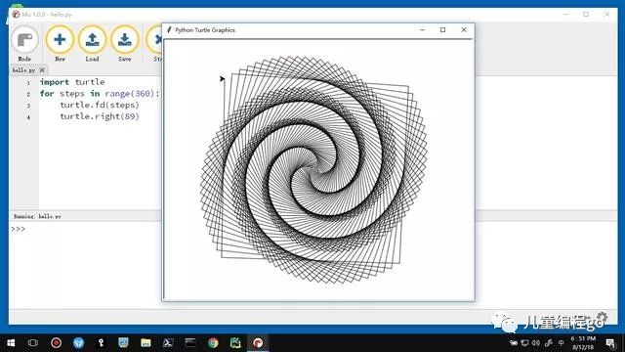
Task: Click code line 'turtle.fd(steps)'
Action: tap(100, 105)
